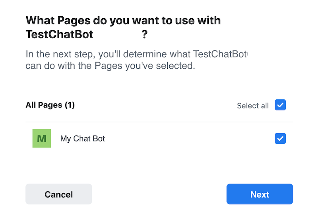Click the TestChatBot name in the title
318x223 pixels.
click(x=59, y=34)
